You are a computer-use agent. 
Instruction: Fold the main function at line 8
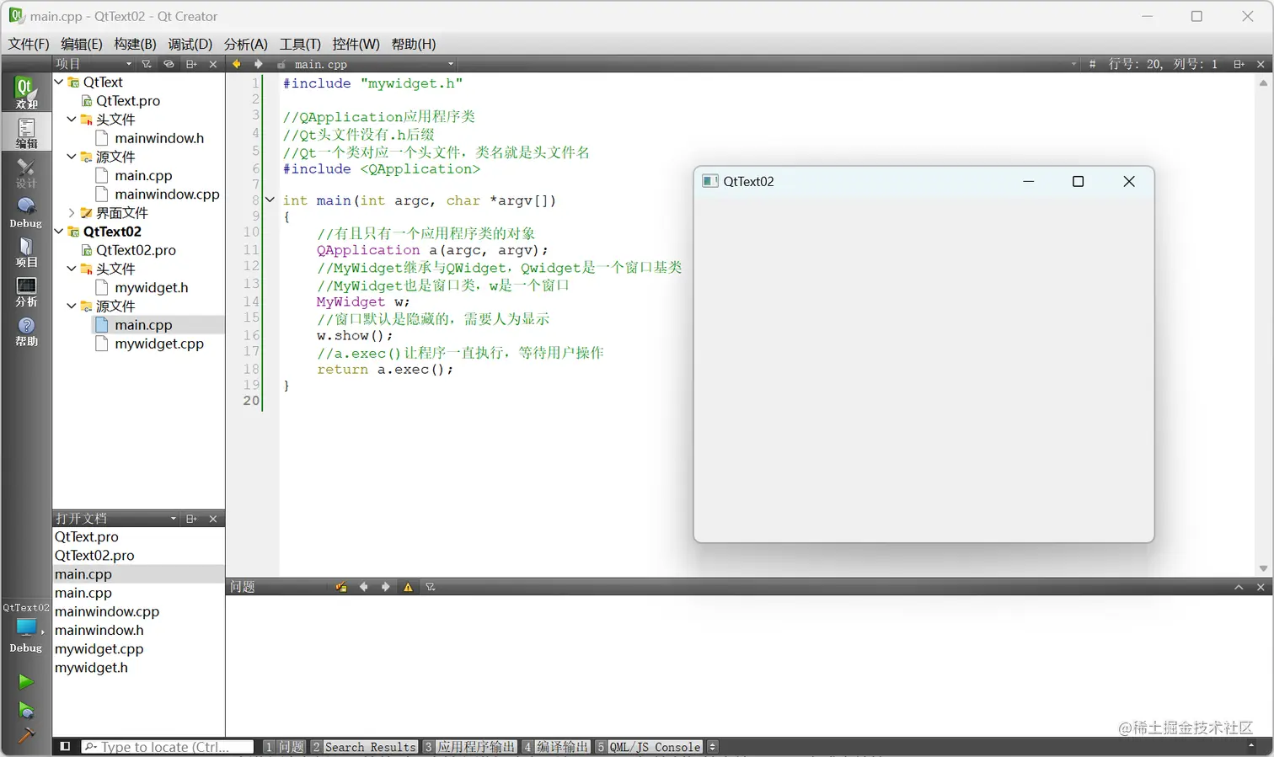point(270,200)
